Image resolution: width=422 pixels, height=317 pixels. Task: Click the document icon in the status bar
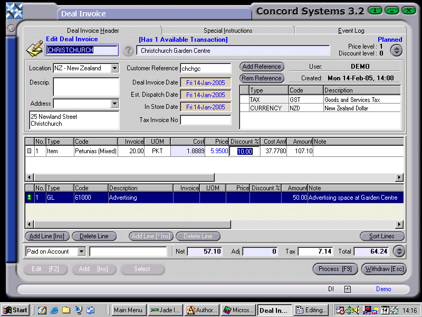coord(347,289)
